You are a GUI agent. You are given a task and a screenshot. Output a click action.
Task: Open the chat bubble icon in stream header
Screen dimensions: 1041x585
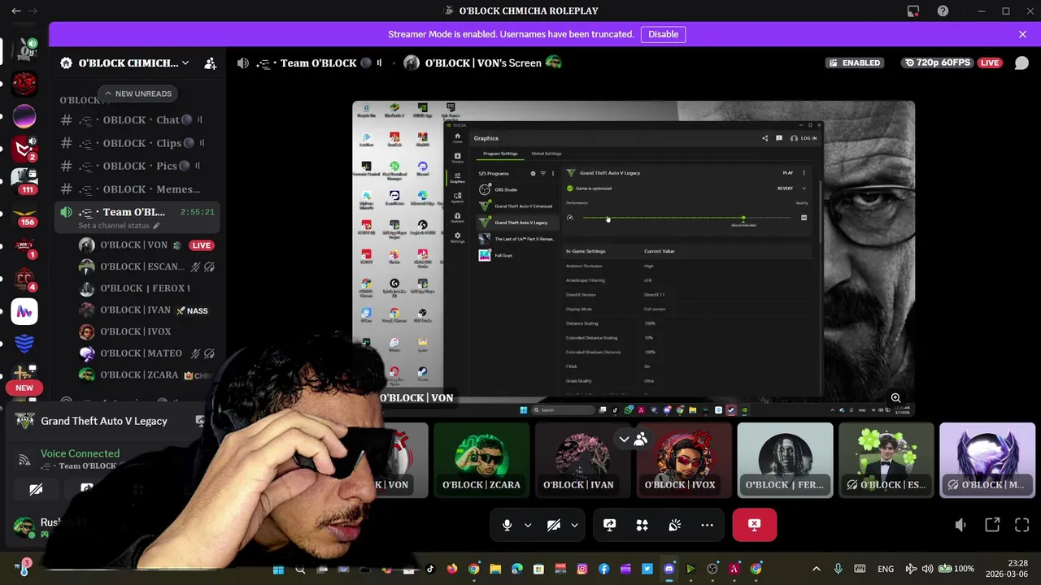tap(1021, 63)
